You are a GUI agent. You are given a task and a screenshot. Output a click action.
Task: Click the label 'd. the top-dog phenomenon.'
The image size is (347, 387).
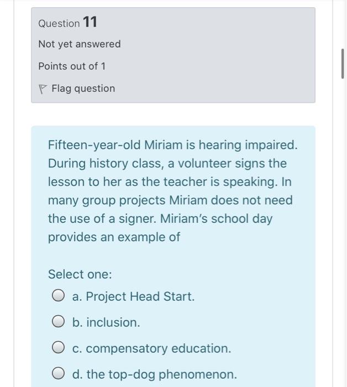tap(155, 374)
